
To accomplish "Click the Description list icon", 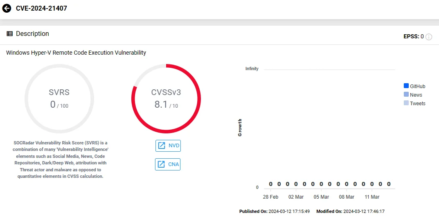I will coord(9,34).
